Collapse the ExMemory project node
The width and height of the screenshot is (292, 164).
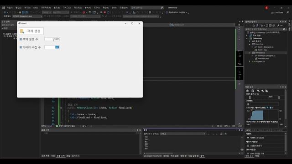tap(247, 38)
